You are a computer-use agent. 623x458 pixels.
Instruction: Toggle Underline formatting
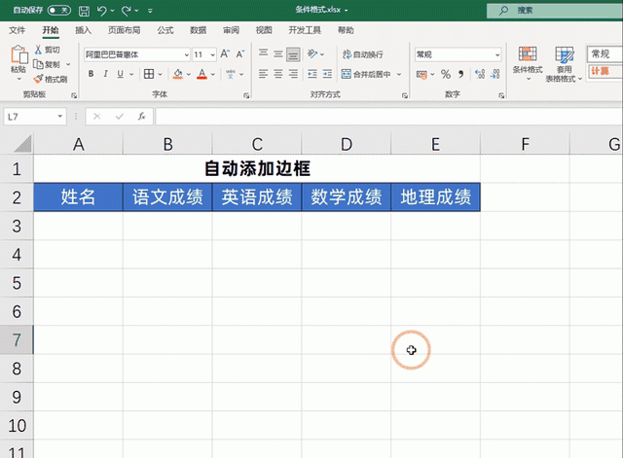point(120,74)
